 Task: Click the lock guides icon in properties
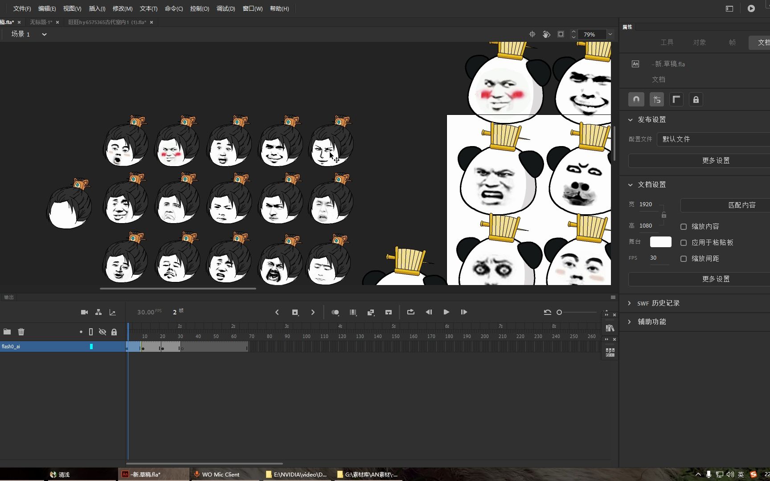[x=696, y=99]
